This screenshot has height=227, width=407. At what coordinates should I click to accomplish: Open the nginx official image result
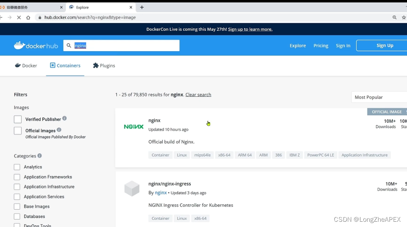[x=154, y=121]
